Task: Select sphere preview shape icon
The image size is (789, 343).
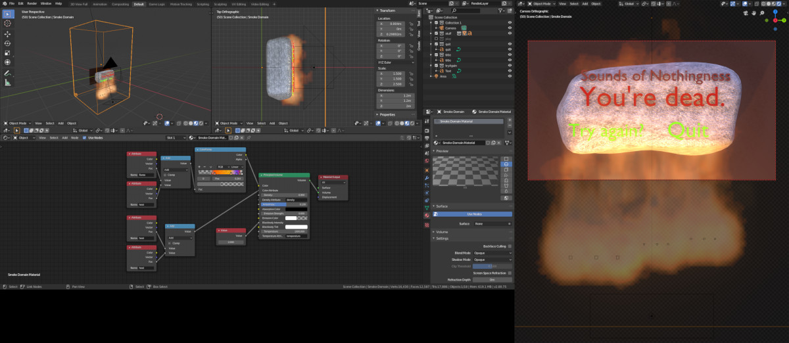Action: pyautogui.click(x=506, y=164)
